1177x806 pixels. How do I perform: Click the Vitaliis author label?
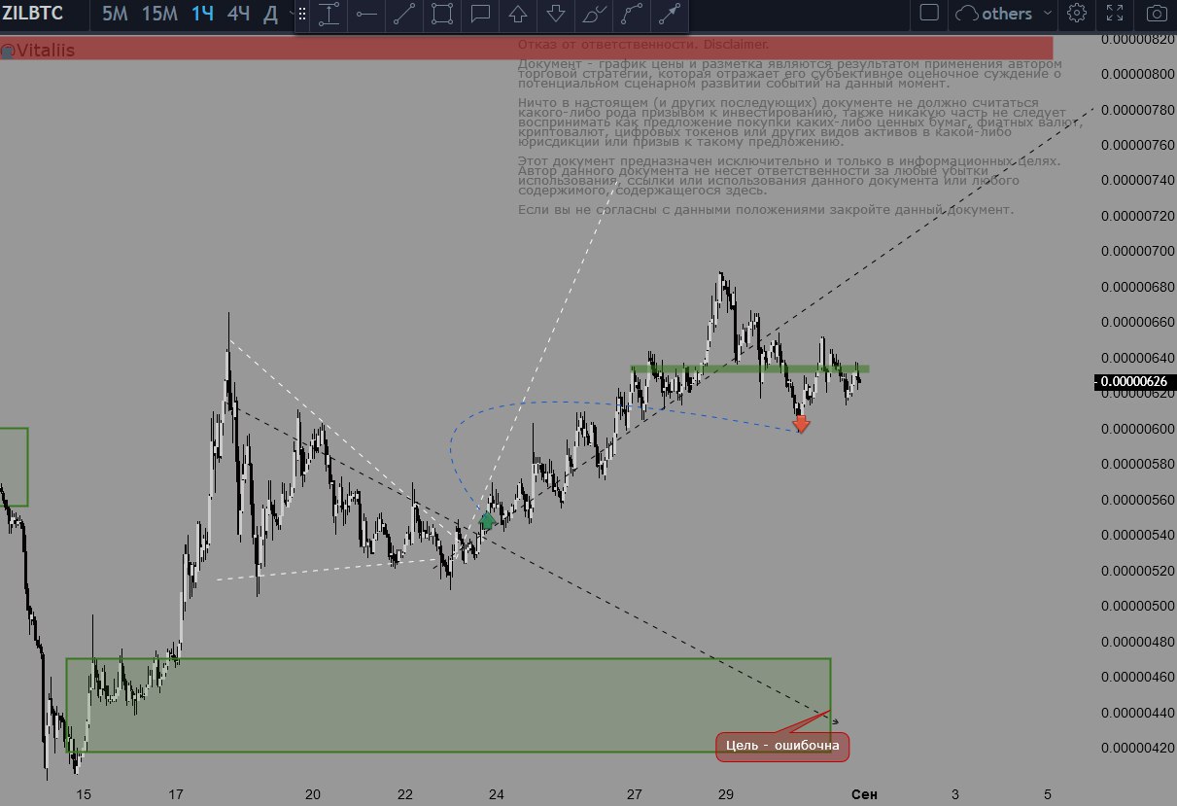pyautogui.click(x=38, y=49)
